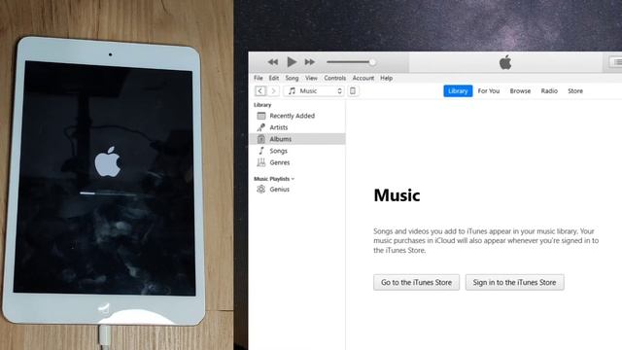
Task: Open the Help menu
Action: 387,78
